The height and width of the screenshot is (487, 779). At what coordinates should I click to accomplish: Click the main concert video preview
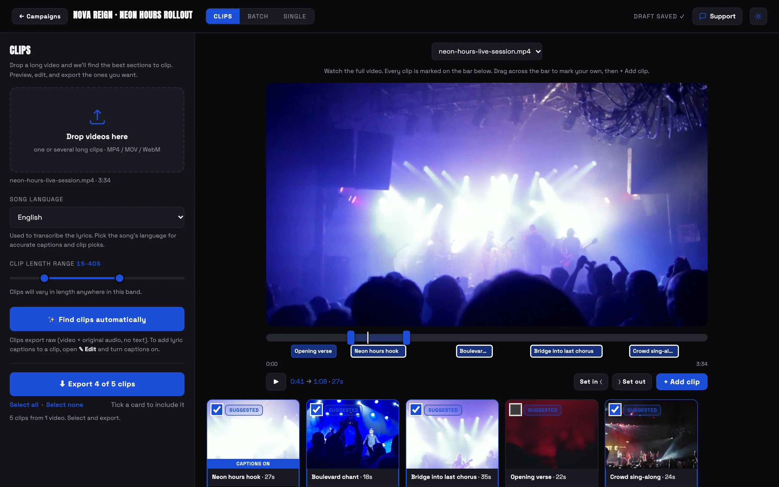(x=486, y=204)
